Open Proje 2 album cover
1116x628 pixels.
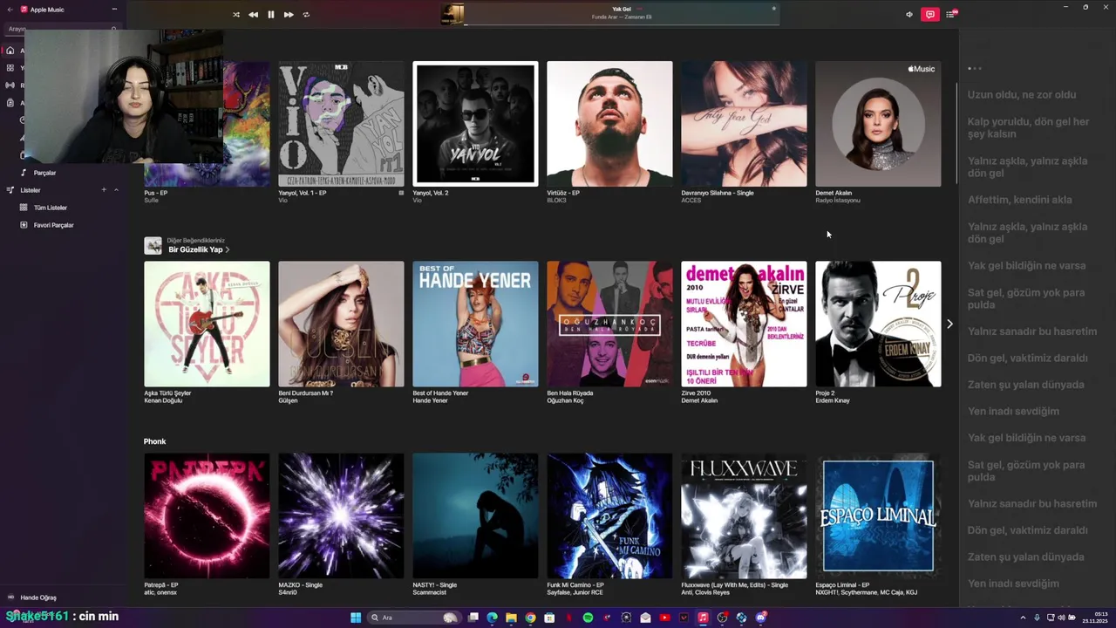coord(878,324)
